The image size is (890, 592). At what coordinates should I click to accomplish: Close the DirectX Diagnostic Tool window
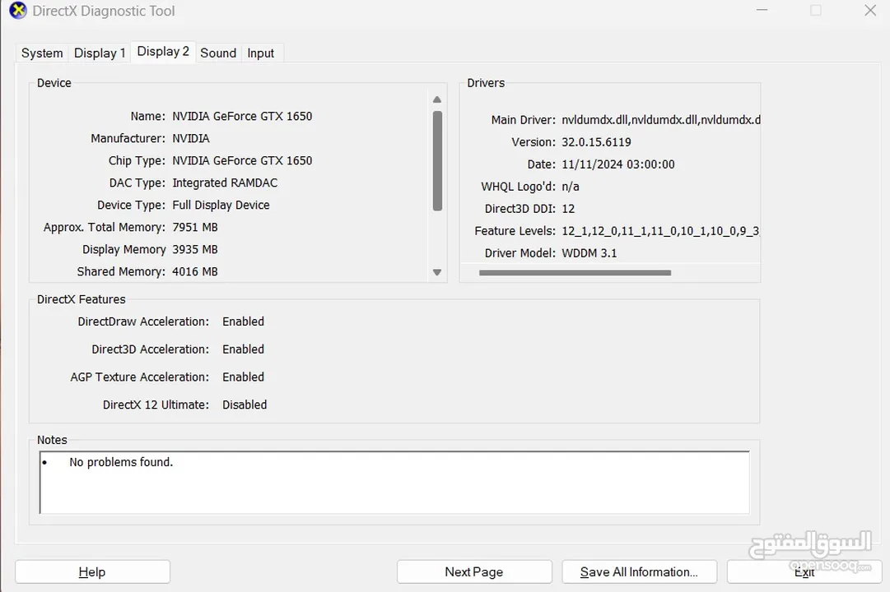point(870,10)
